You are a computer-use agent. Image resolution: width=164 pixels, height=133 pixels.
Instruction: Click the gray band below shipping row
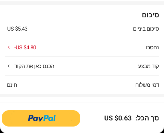coord(82,96)
